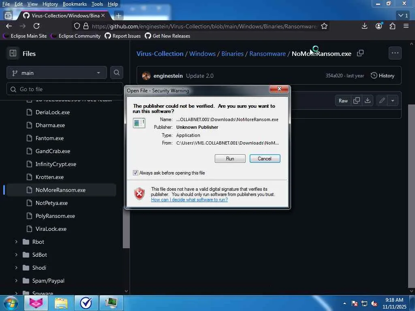Click the browser back arrow

[x=9, y=26]
